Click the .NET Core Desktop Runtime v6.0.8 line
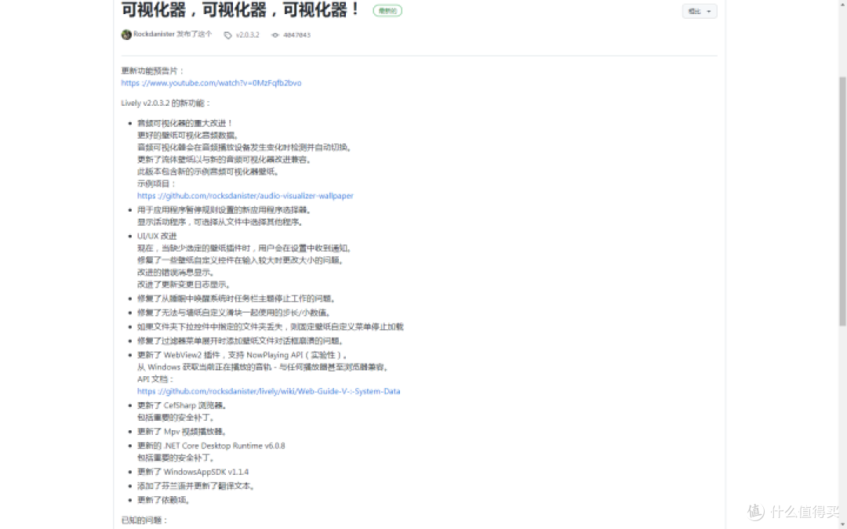The image size is (847, 529). pyautogui.click(x=211, y=445)
